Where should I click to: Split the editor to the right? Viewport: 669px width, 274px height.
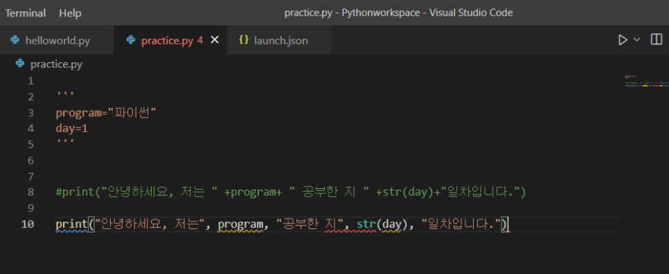(657, 39)
